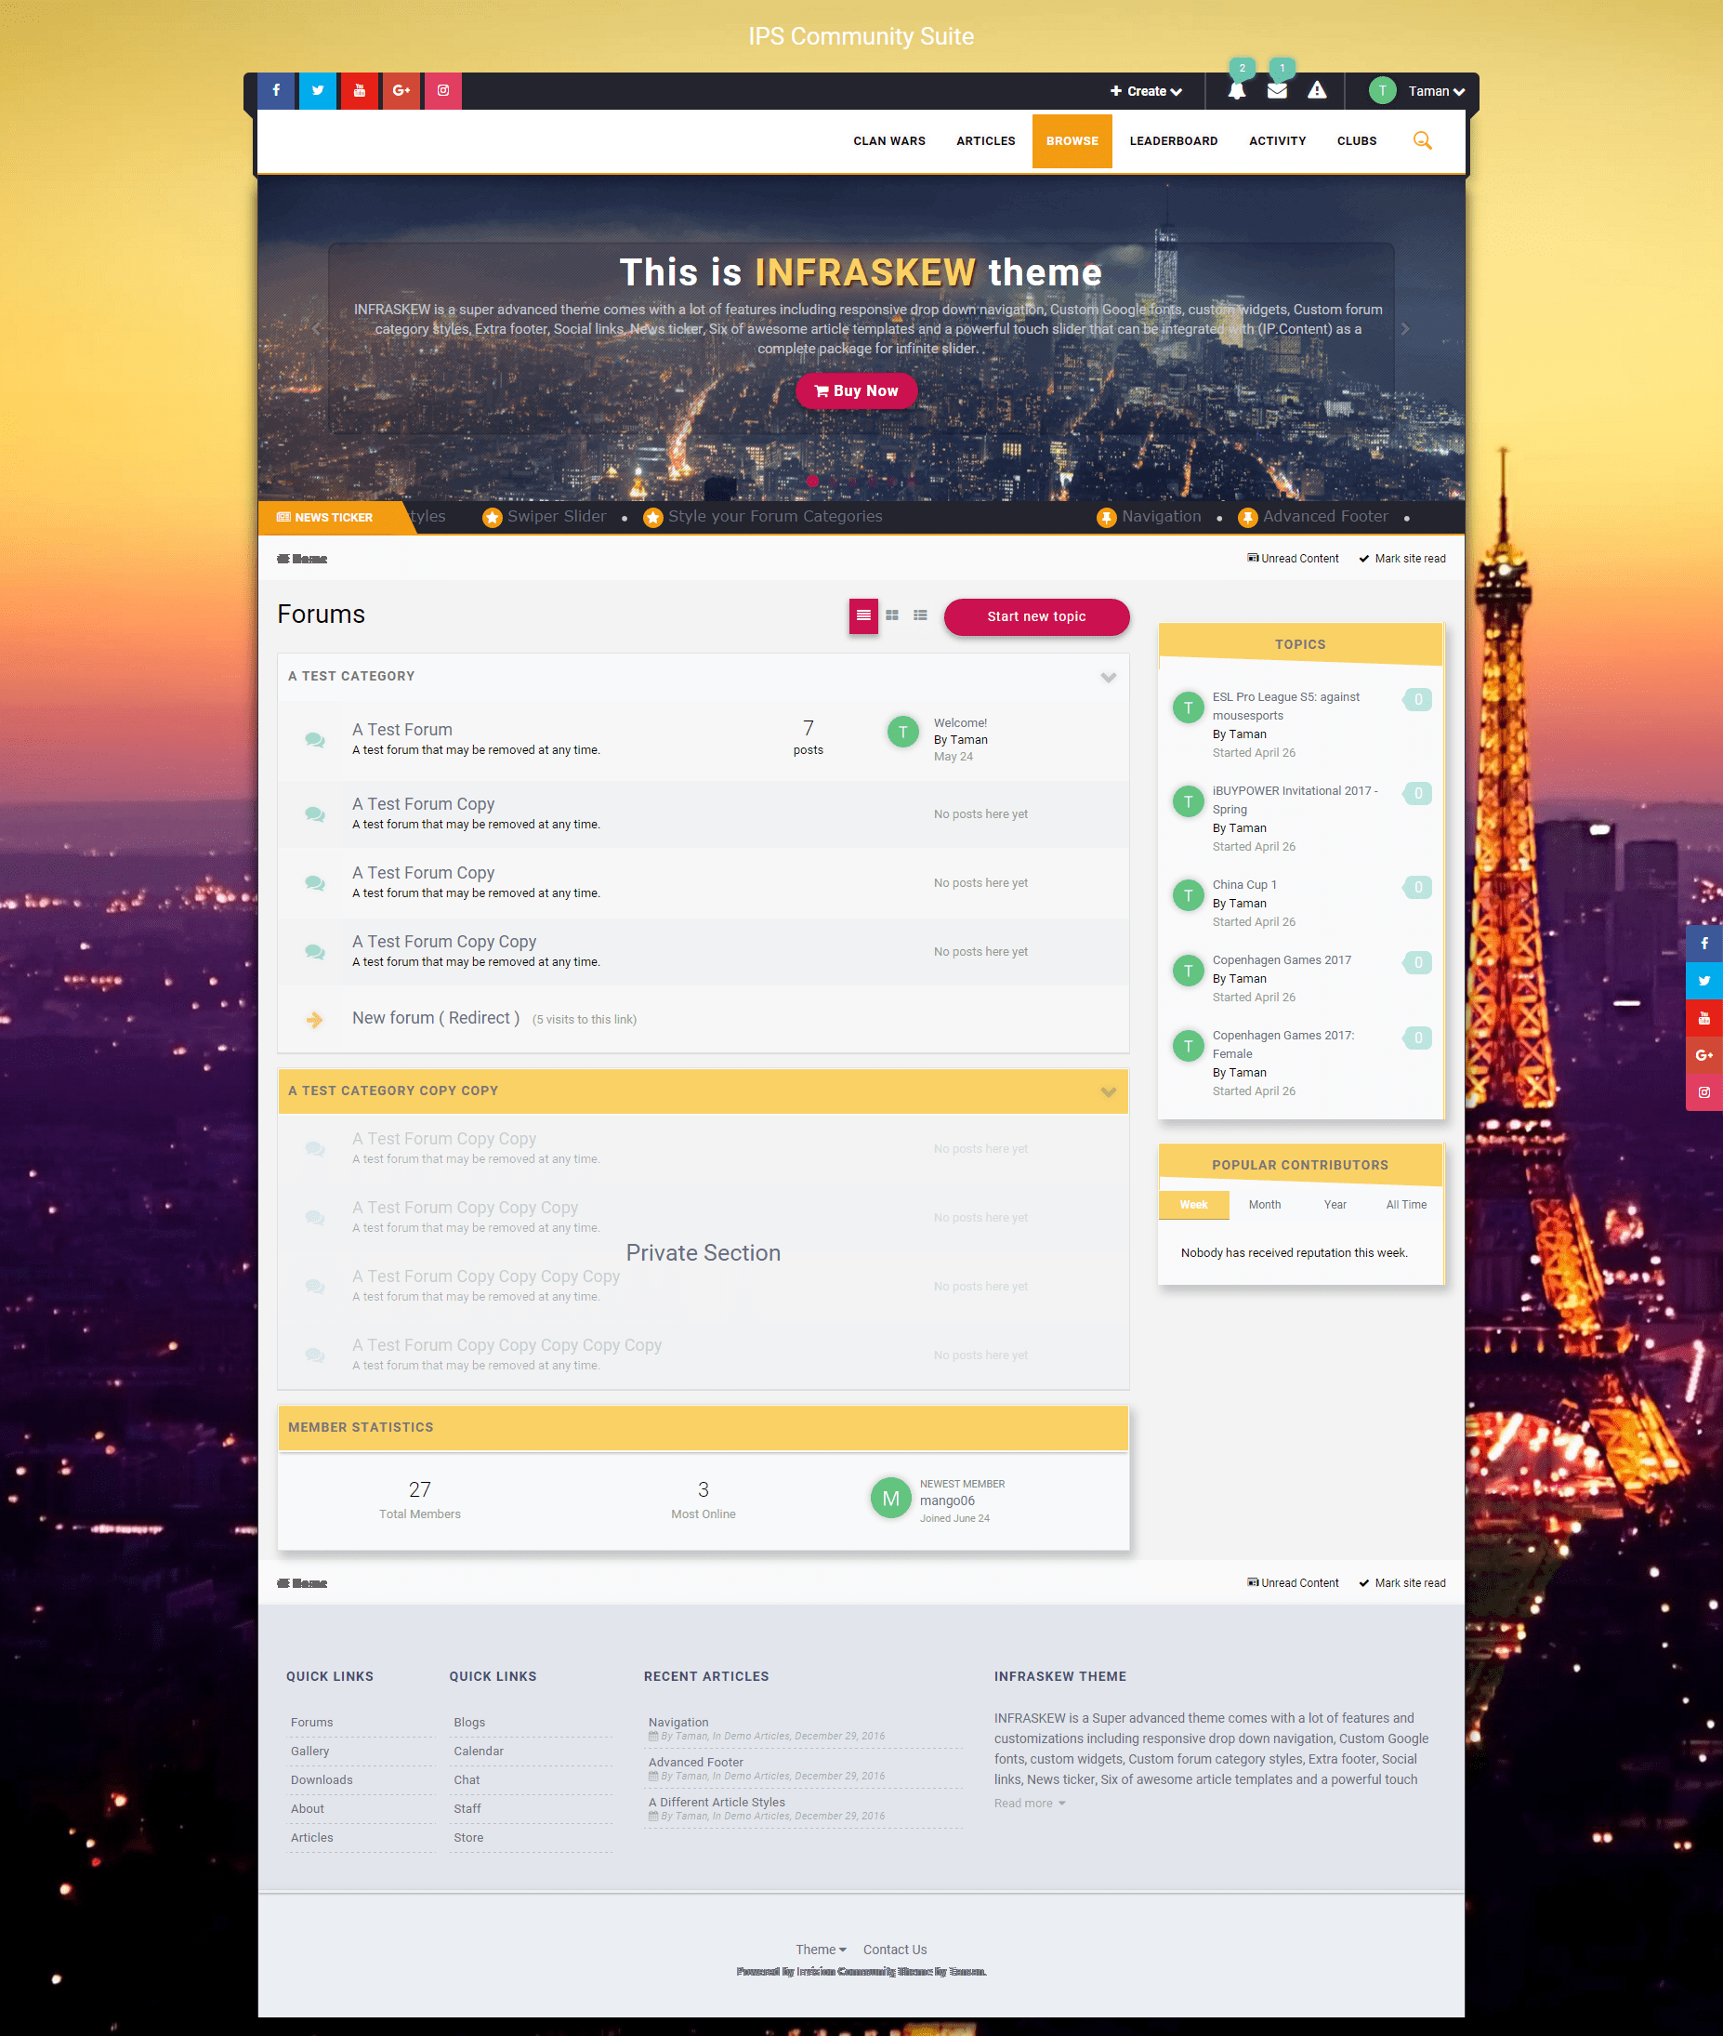Click the floating sidebar Facebook icon
Viewport: 1723px width, 2036px height.
[x=1704, y=943]
